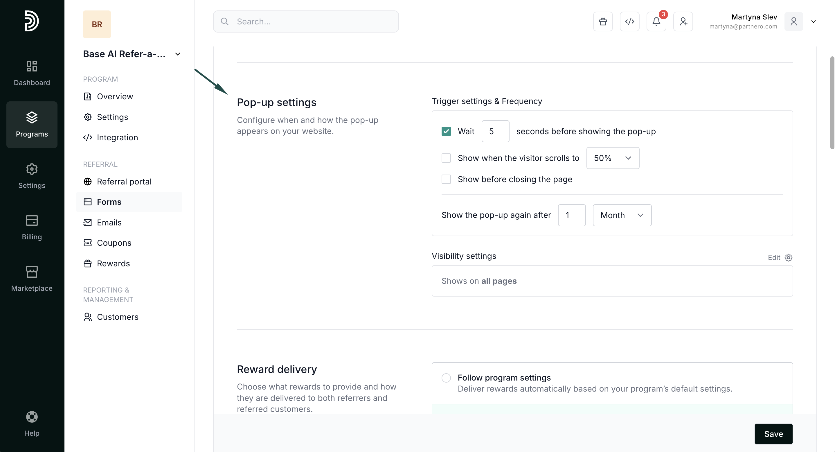Open the Month period dropdown
Viewport: 835px width, 452px height.
[x=622, y=215]
